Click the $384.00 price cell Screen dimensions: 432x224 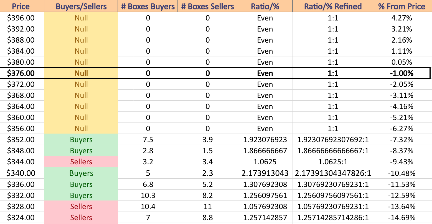(x=22, y=51)
